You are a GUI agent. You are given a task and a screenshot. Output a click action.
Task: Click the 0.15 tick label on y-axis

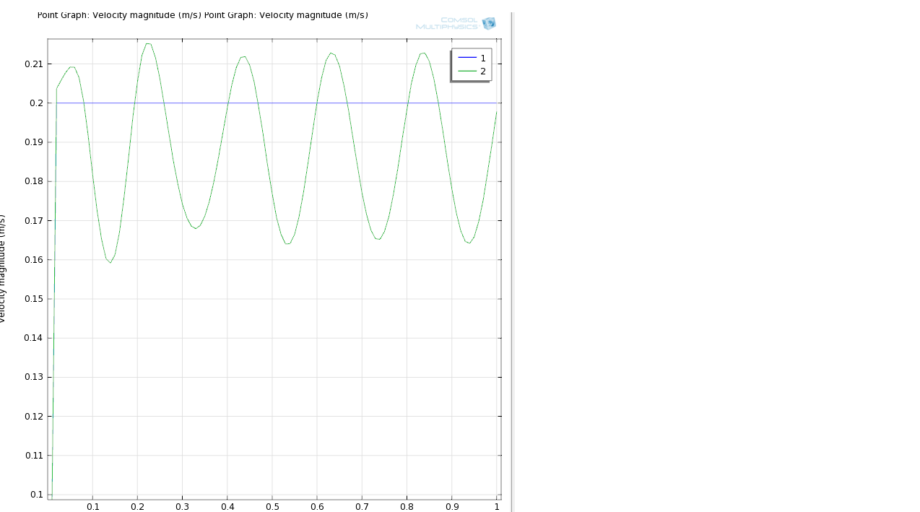coord(33,299)
